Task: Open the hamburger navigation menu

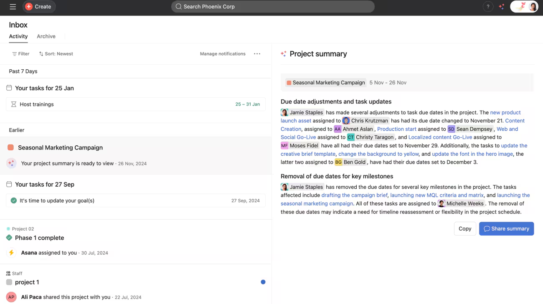Action: pos(13,7)
